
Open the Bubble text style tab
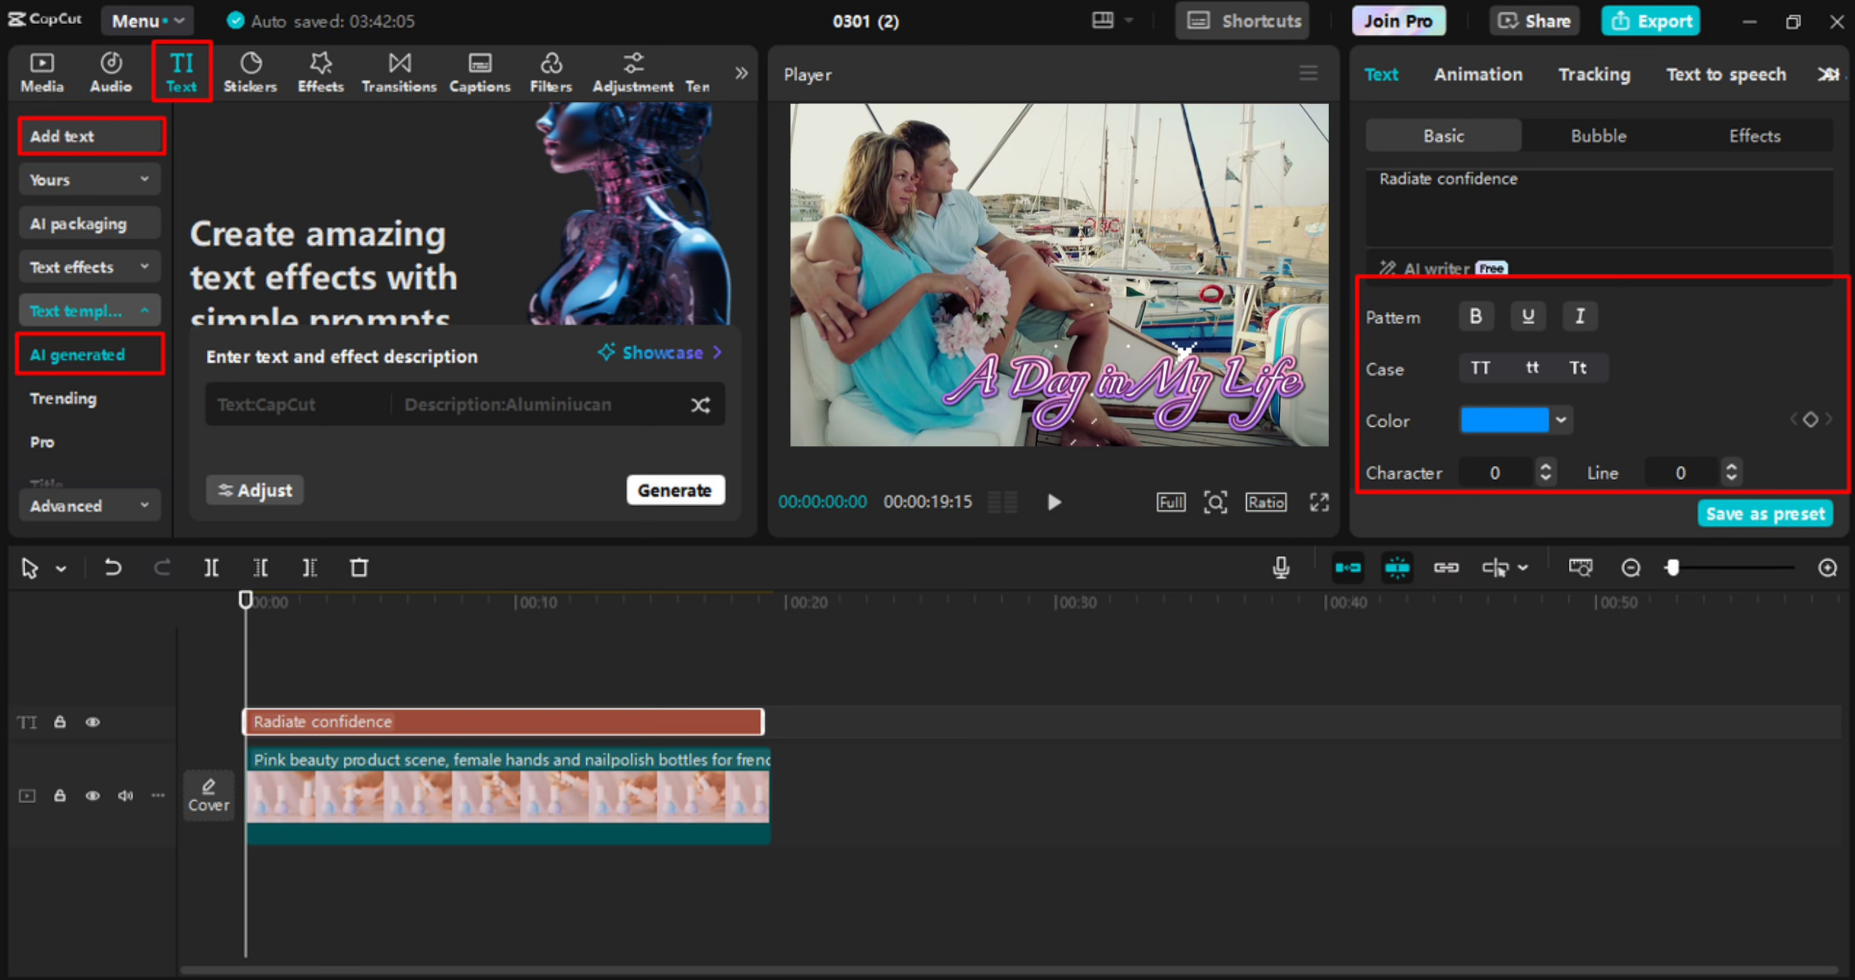(x=1598, y=135)
